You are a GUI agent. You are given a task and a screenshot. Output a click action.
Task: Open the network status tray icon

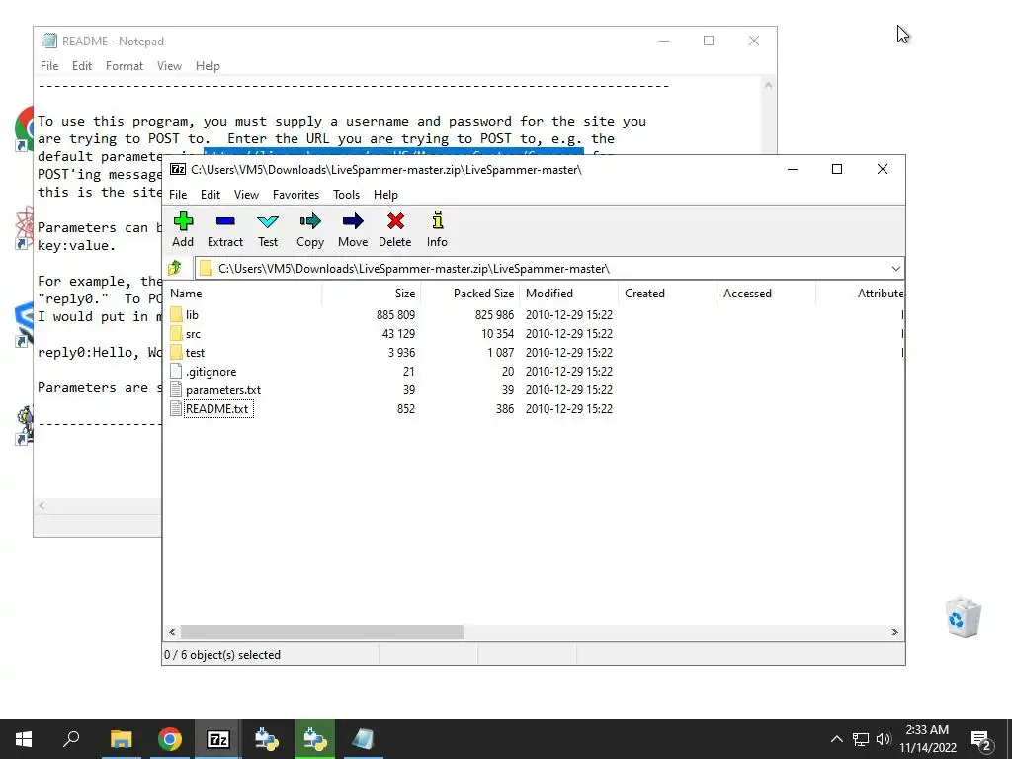[x=861, y=739]
